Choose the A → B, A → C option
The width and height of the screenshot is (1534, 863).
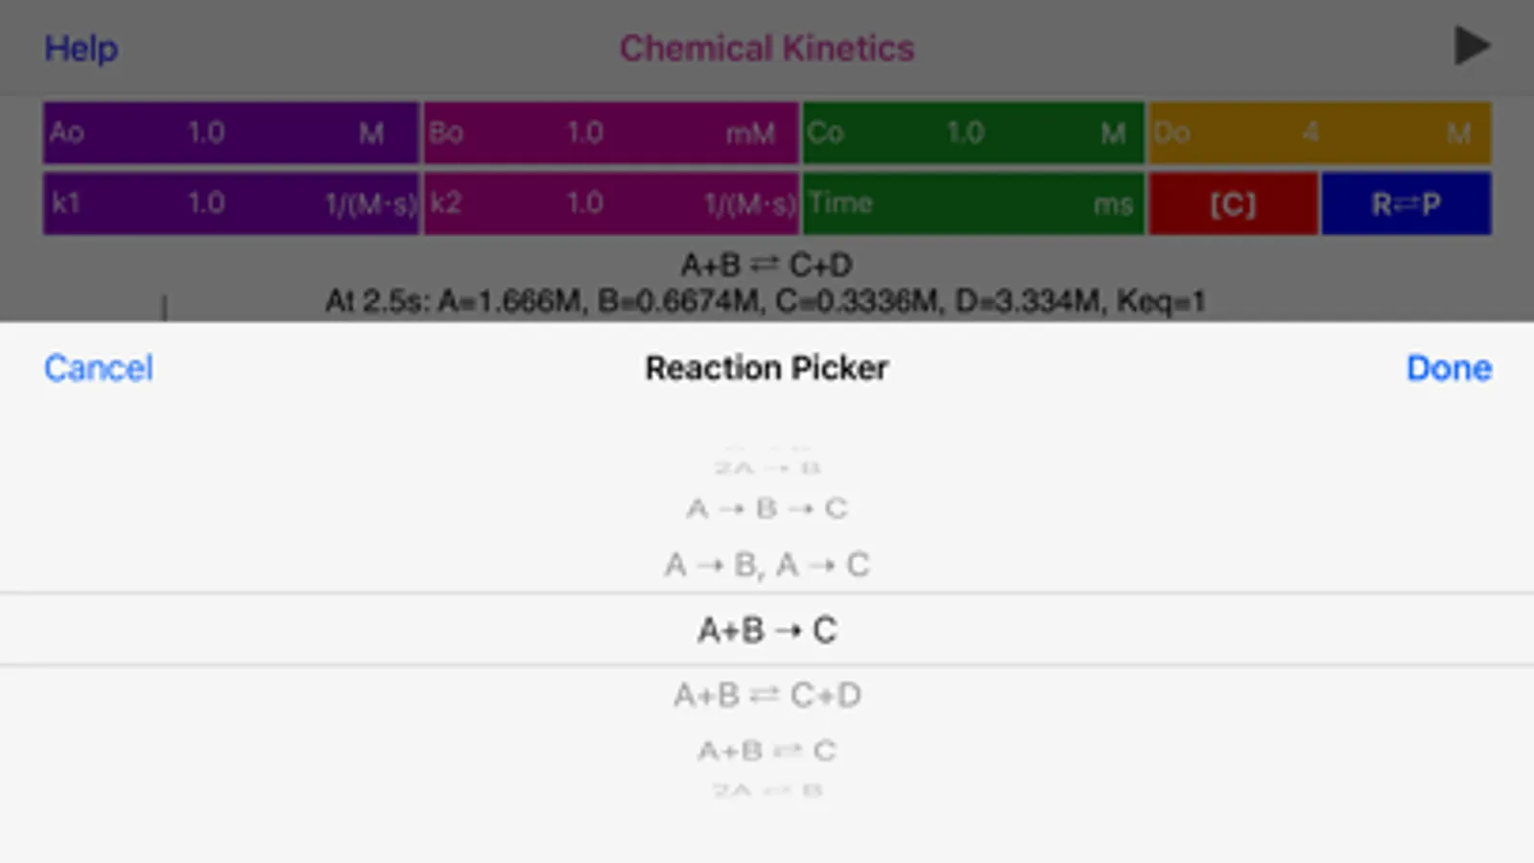click(767, 565)
